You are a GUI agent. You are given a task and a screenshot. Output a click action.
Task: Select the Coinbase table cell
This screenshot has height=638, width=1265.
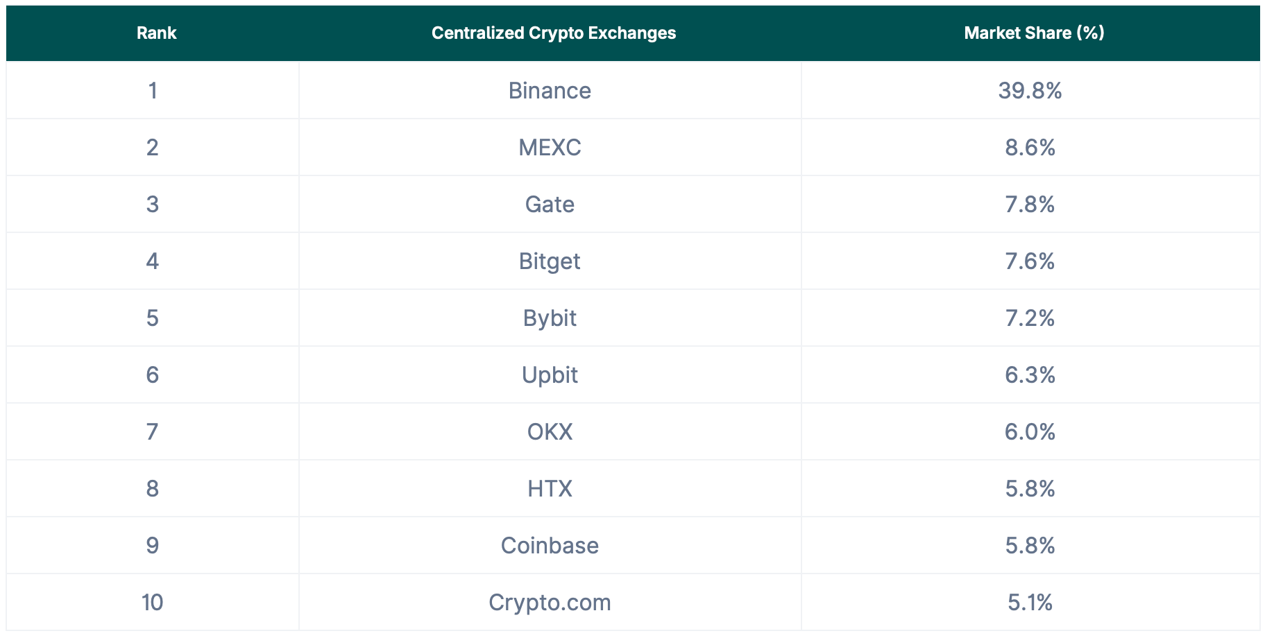[x=550, y=546]
